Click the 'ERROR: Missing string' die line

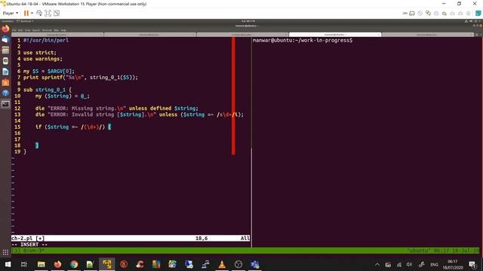coord(117,108)
